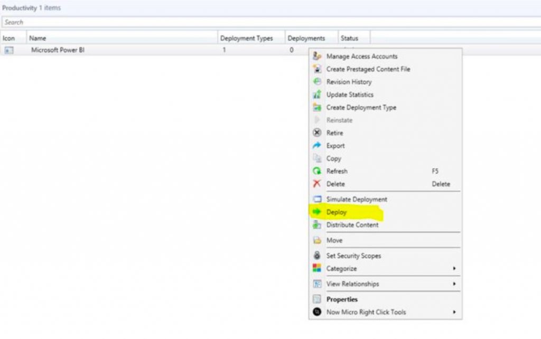The height and width of the screenshot is (339, 541).
Task: Expand Now Micro Right Click Tools submenu arrow
Action: tap(454, 312)
